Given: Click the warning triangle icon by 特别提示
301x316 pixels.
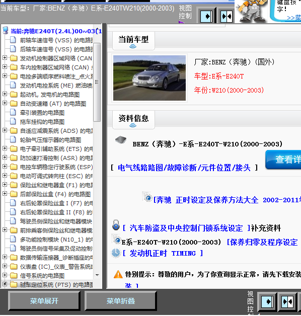Looking at the screenshot, I should (118, 274).
